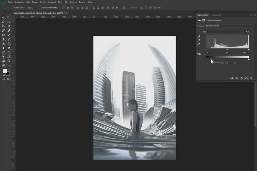Select the Spot Healing Brush tool

[3, 31]
